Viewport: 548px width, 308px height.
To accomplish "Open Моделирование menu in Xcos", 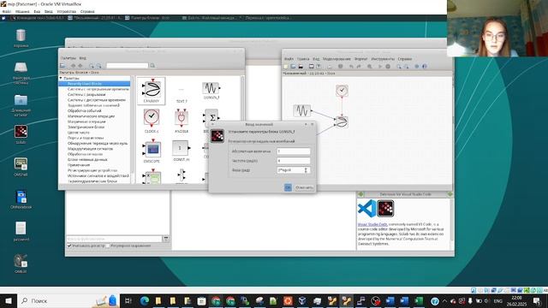I will coord(337,59).
